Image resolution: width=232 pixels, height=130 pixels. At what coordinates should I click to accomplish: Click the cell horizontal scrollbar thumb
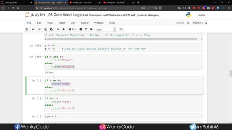(122, 39)
